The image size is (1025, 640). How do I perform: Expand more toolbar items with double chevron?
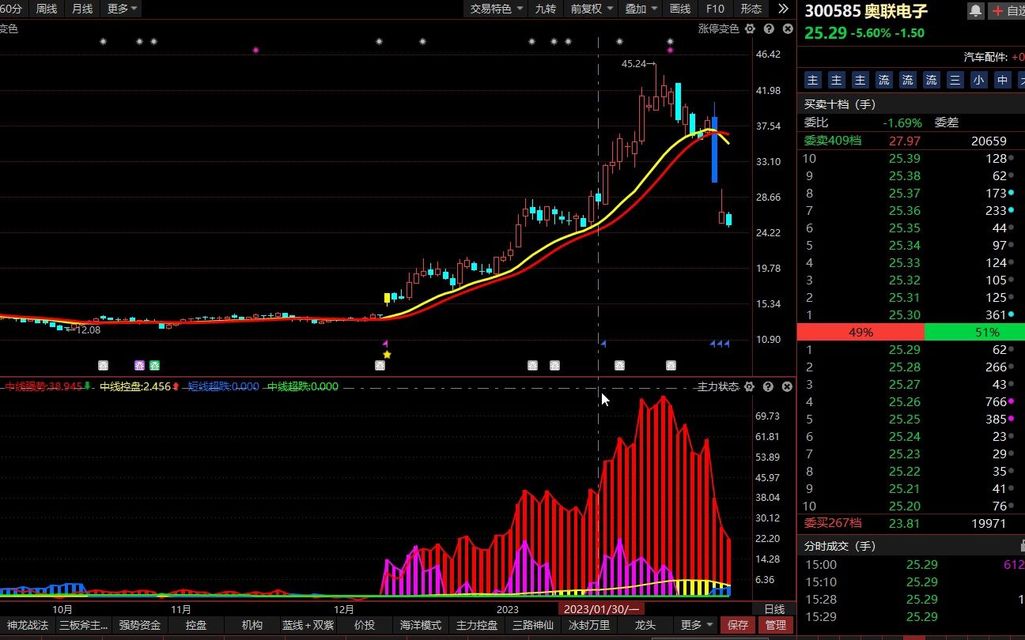(783, 9)
